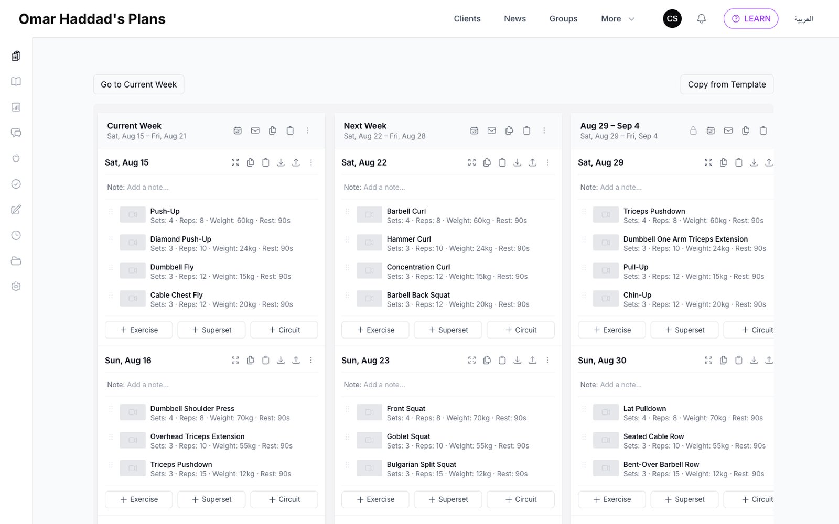Copy the Sat, Aug 29 day

click(724, 162)
